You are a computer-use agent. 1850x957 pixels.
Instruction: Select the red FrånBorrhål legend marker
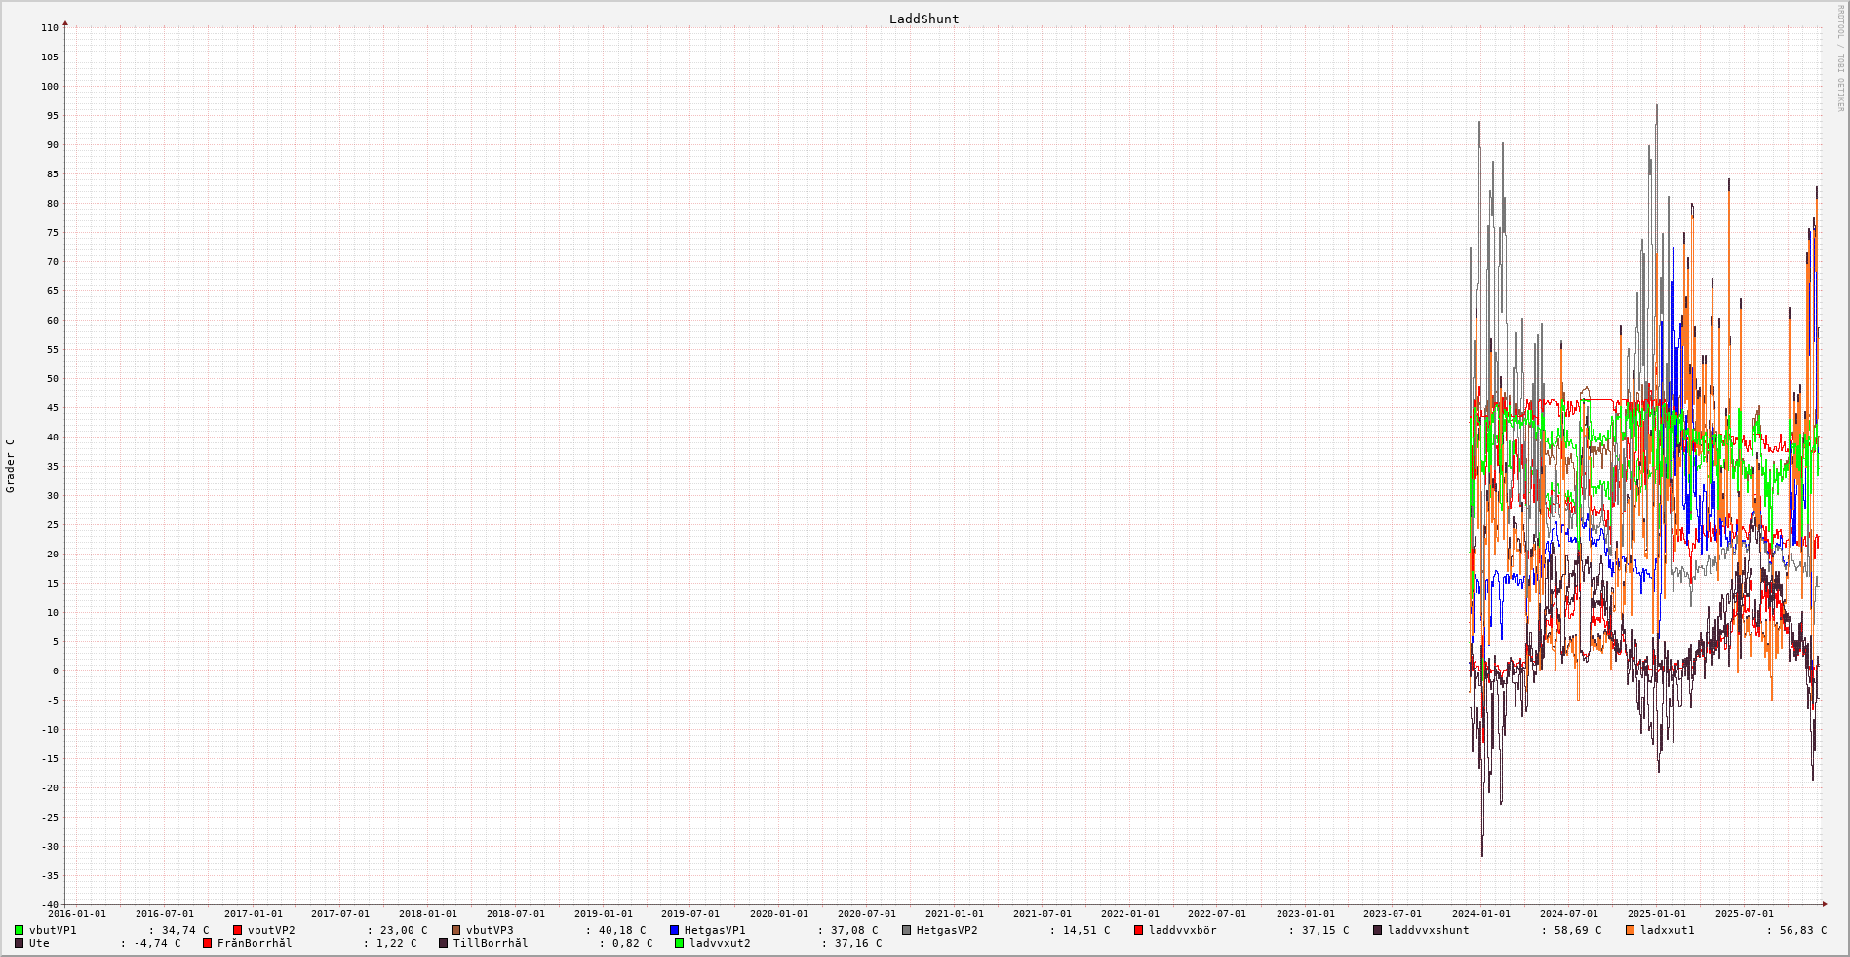pos(208,943)
